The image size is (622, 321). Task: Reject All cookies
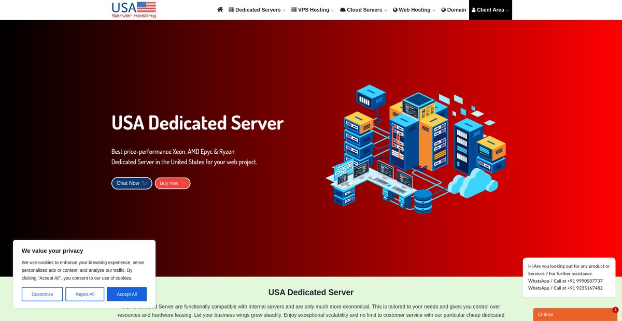pos(85,294)
